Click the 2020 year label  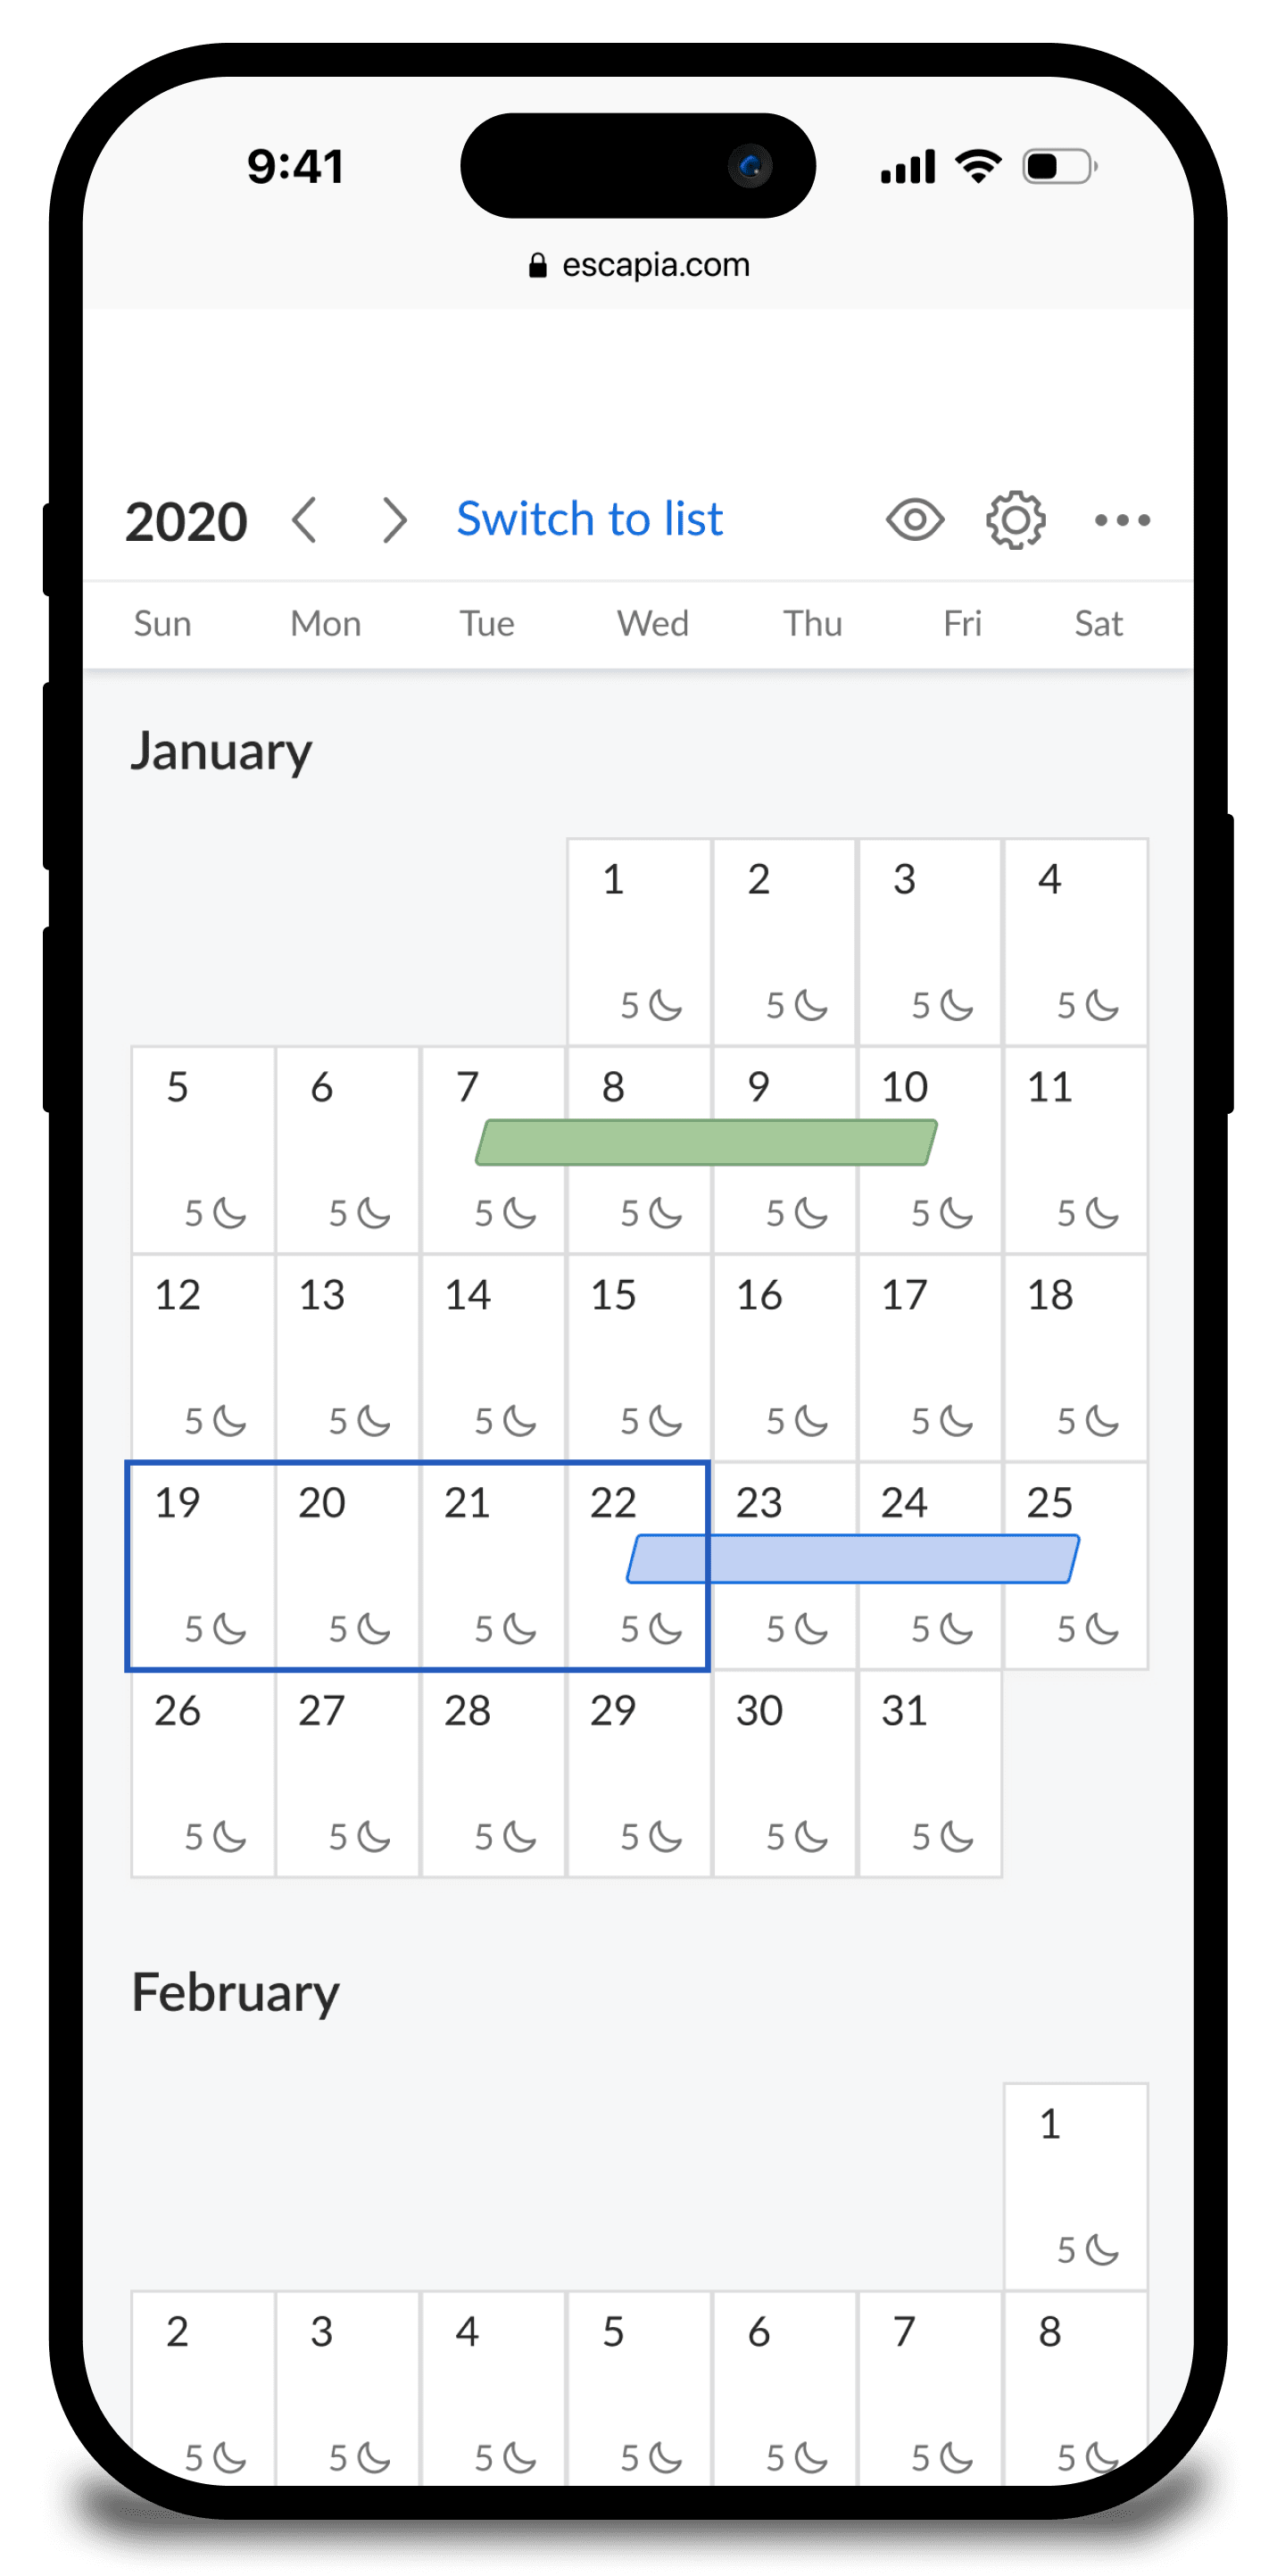(x=186, y=522)
